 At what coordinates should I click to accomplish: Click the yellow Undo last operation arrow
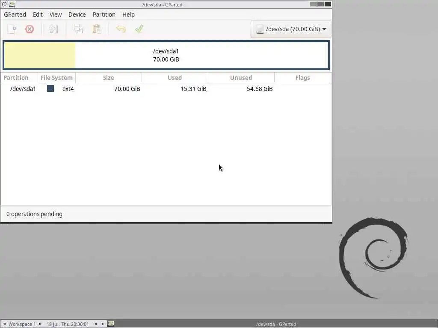coord(121,29)
